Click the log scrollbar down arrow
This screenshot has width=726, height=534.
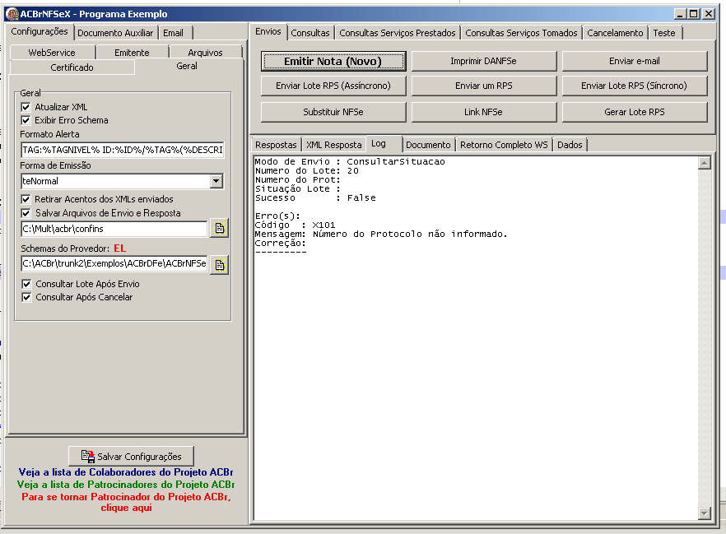pyautogui.click(x=705, y=513)
